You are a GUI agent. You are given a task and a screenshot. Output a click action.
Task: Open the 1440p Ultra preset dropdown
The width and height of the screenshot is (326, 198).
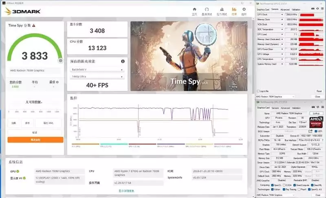97,77
